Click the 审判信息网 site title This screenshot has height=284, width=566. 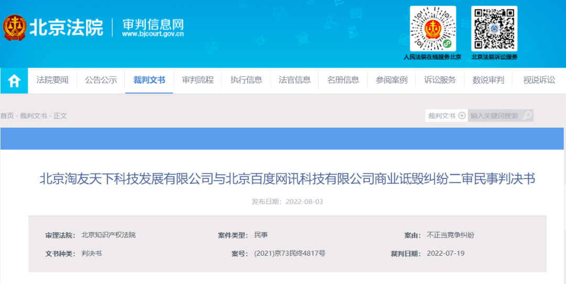tap(153, 25)
